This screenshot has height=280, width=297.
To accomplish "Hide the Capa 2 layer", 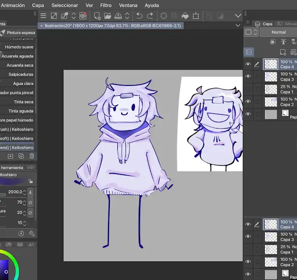I will pyautogui.click(x=248, y=101).
